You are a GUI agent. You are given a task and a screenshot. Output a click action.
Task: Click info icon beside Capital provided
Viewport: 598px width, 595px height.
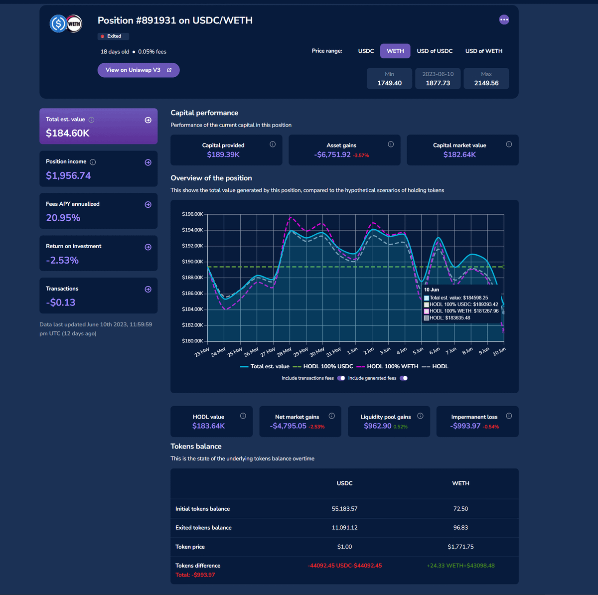point(273,145)
